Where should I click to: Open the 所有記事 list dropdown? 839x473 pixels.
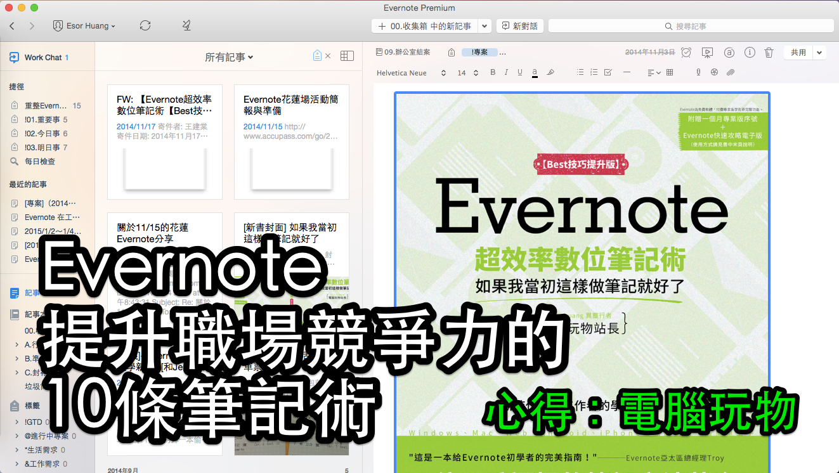click(229, 57)
